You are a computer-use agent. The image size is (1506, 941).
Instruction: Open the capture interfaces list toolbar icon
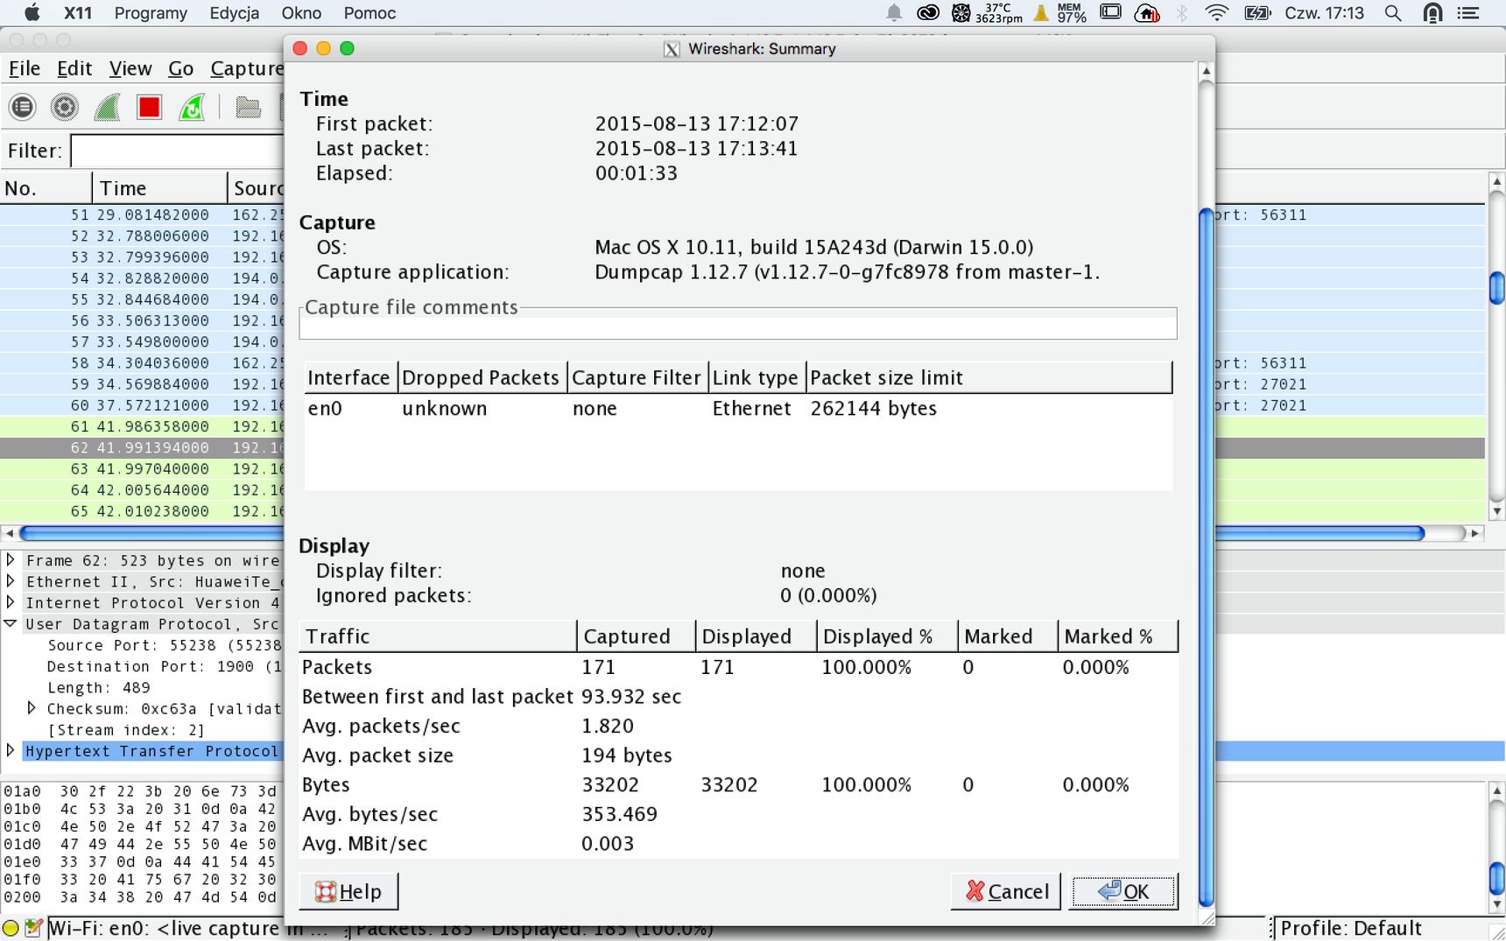click(23, 108)
